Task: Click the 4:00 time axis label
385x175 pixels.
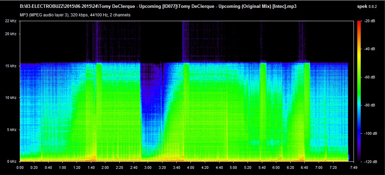Action: point(191,167)
